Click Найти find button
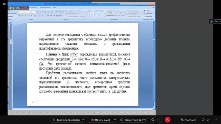 pyautogui.click(x=147, y=11)
